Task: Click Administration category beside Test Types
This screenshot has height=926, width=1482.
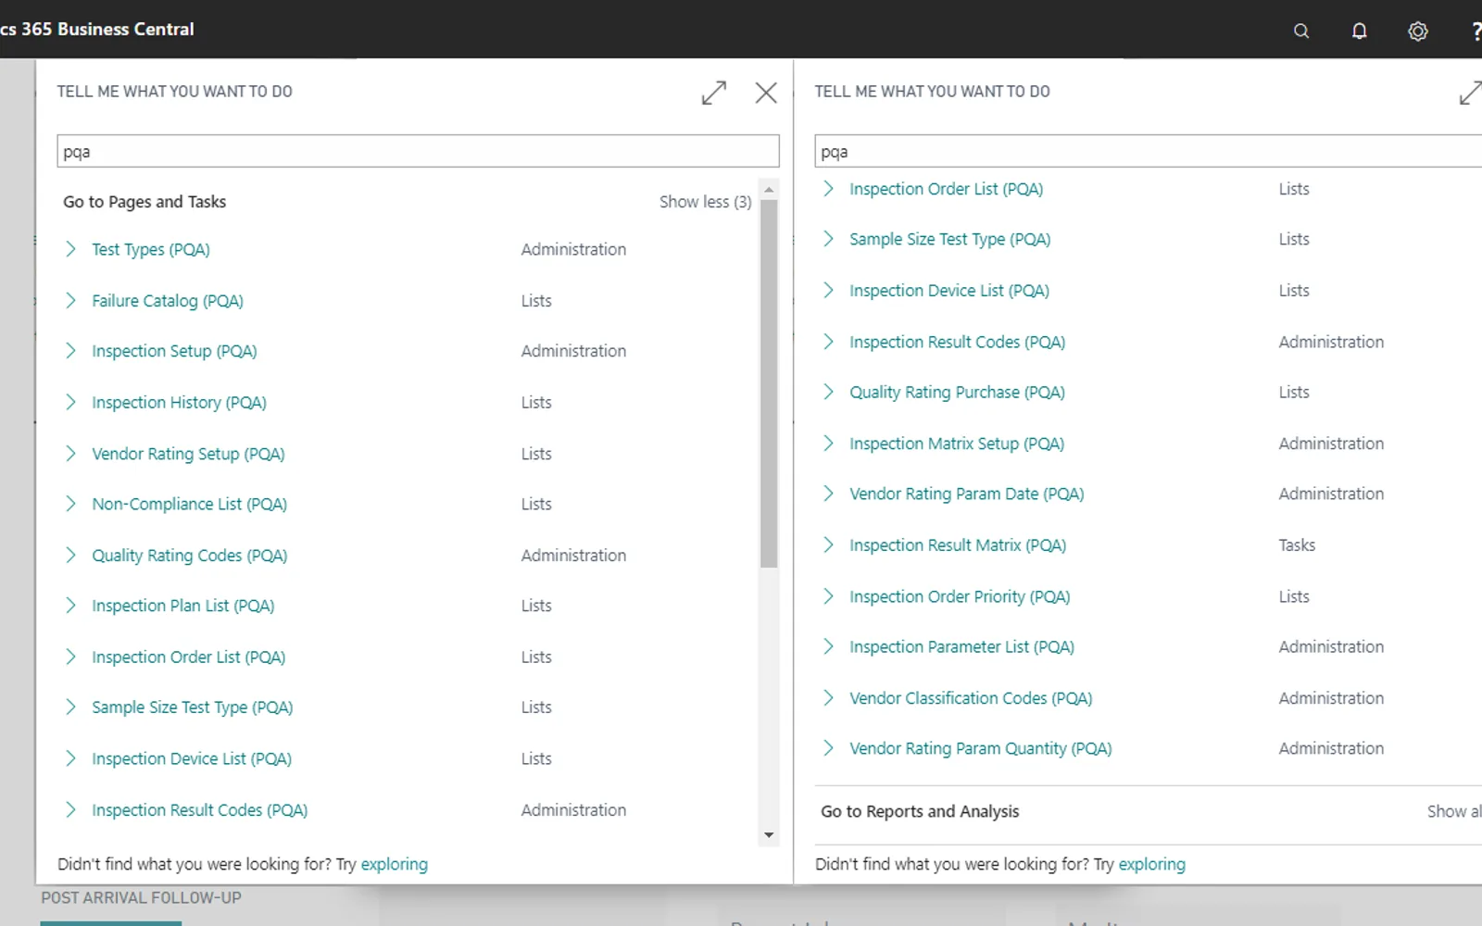Action: click(x=573, y=249)
